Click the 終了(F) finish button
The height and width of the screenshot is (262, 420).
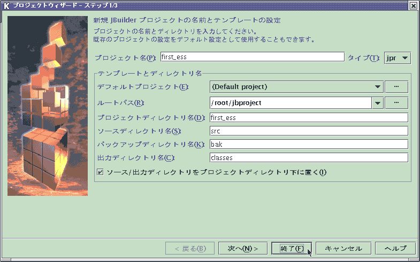(x=292, y=249)
